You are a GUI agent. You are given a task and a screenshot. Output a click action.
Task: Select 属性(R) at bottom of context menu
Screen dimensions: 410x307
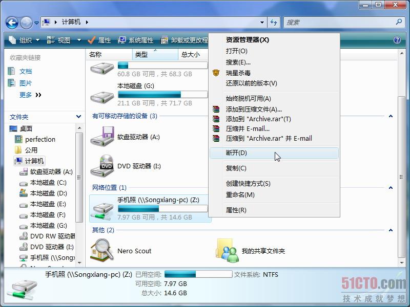[236, 210]
